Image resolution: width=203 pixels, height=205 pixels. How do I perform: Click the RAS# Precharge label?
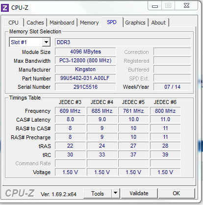click(x=31, y=137)
